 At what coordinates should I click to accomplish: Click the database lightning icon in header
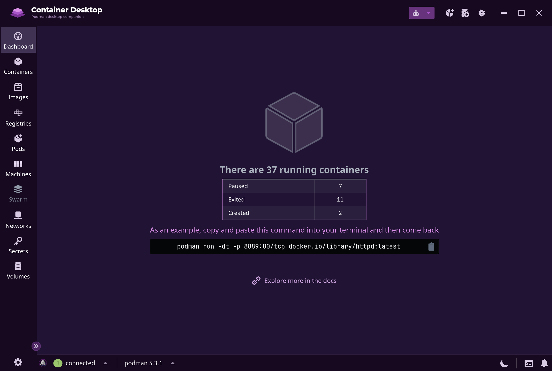point(465,13)
